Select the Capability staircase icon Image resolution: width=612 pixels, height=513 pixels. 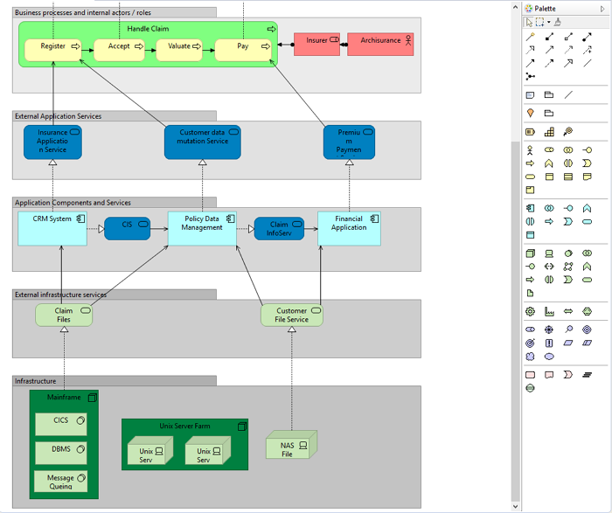pos(549,132)
